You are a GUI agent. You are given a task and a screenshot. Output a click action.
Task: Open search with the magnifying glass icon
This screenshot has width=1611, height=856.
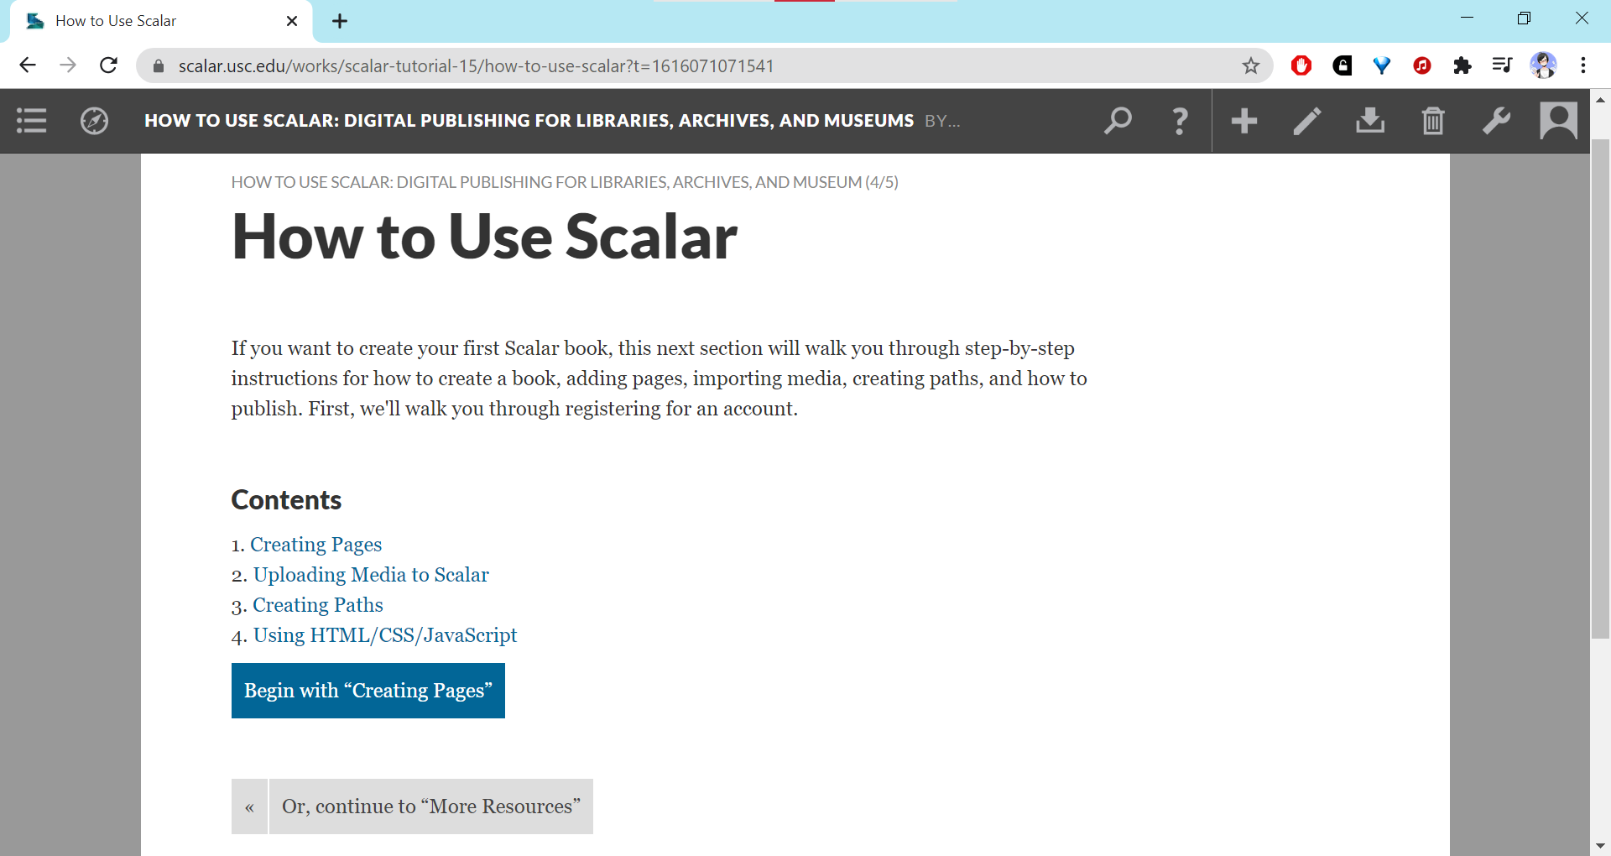tap(1117, 121)
